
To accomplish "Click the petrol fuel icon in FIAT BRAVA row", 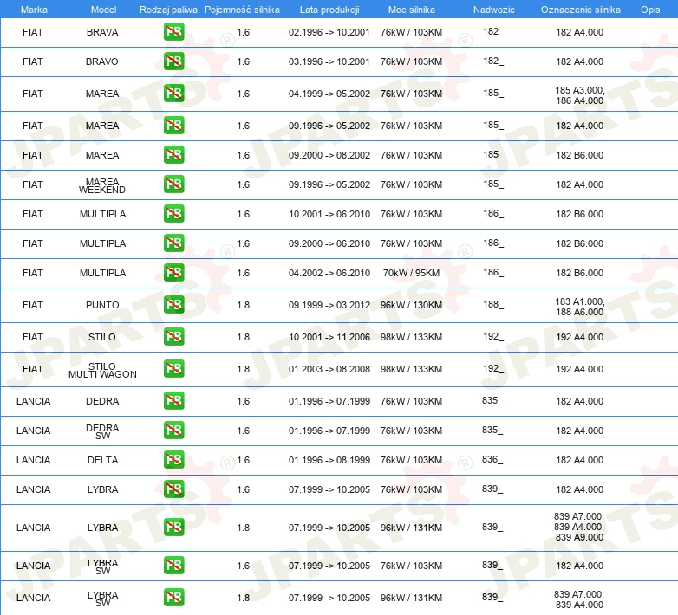I will (x=173, y=32).
